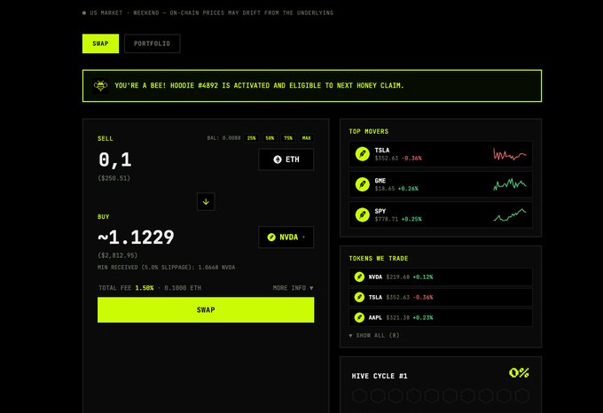Click the ($2,812.95) buy value text
The width and height of the screenshot is (603, 413).
[x=118, y=255]
